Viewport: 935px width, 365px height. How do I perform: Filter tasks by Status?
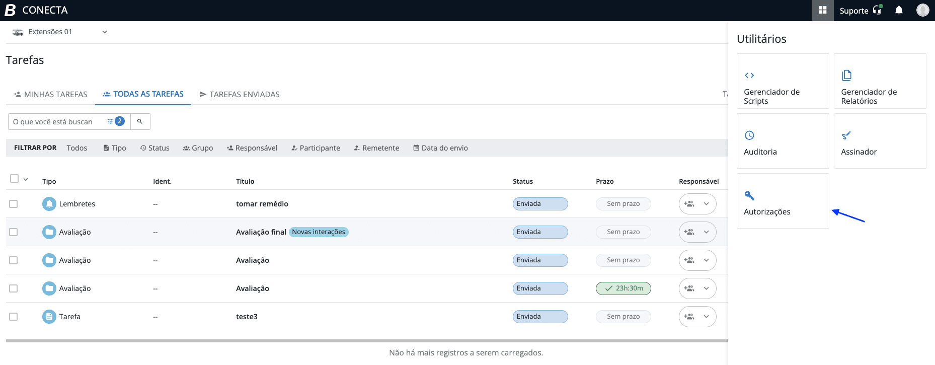tap(154, 148)
